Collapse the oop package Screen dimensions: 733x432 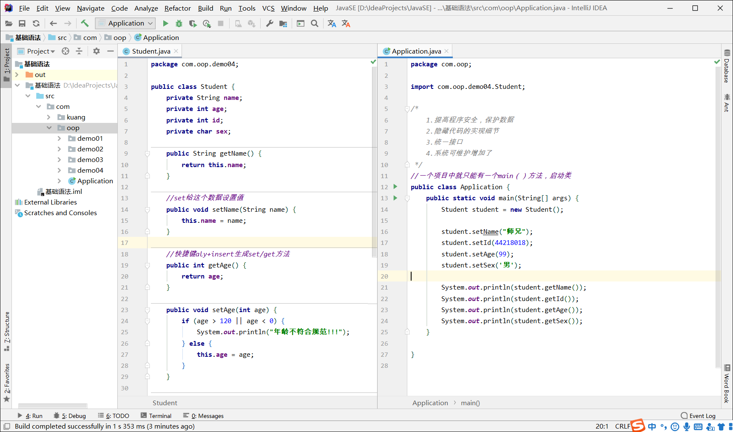point(49,128)
